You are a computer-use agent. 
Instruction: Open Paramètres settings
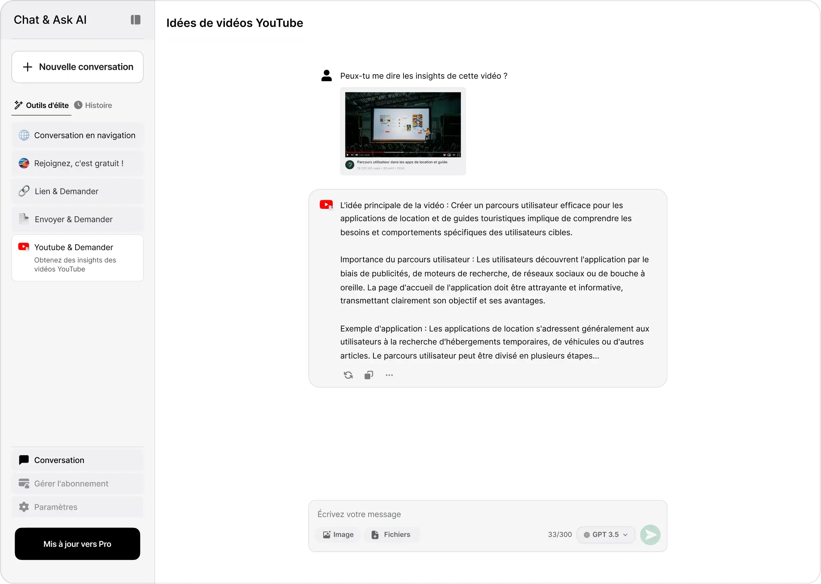(77, 507)
